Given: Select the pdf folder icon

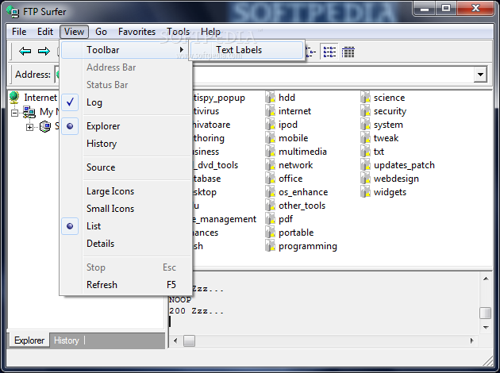Looking at the screenshot, I should tap(270, 219).
